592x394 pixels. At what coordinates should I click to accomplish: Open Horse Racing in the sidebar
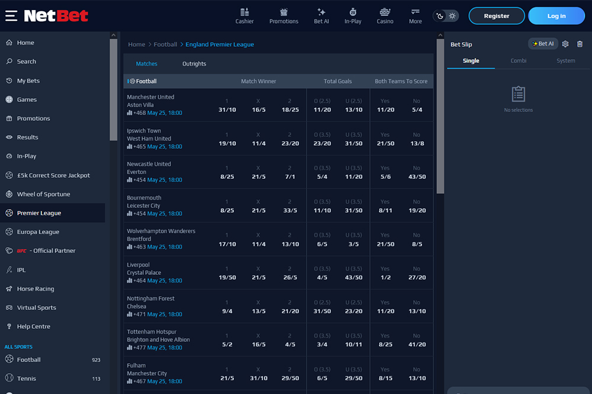(x=53, y=289)
